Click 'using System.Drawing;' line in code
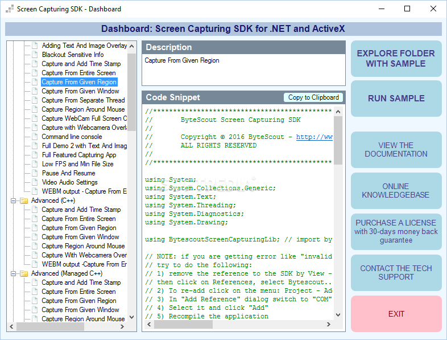The height and width of the screenshot is (340, 447). point(187,222)
